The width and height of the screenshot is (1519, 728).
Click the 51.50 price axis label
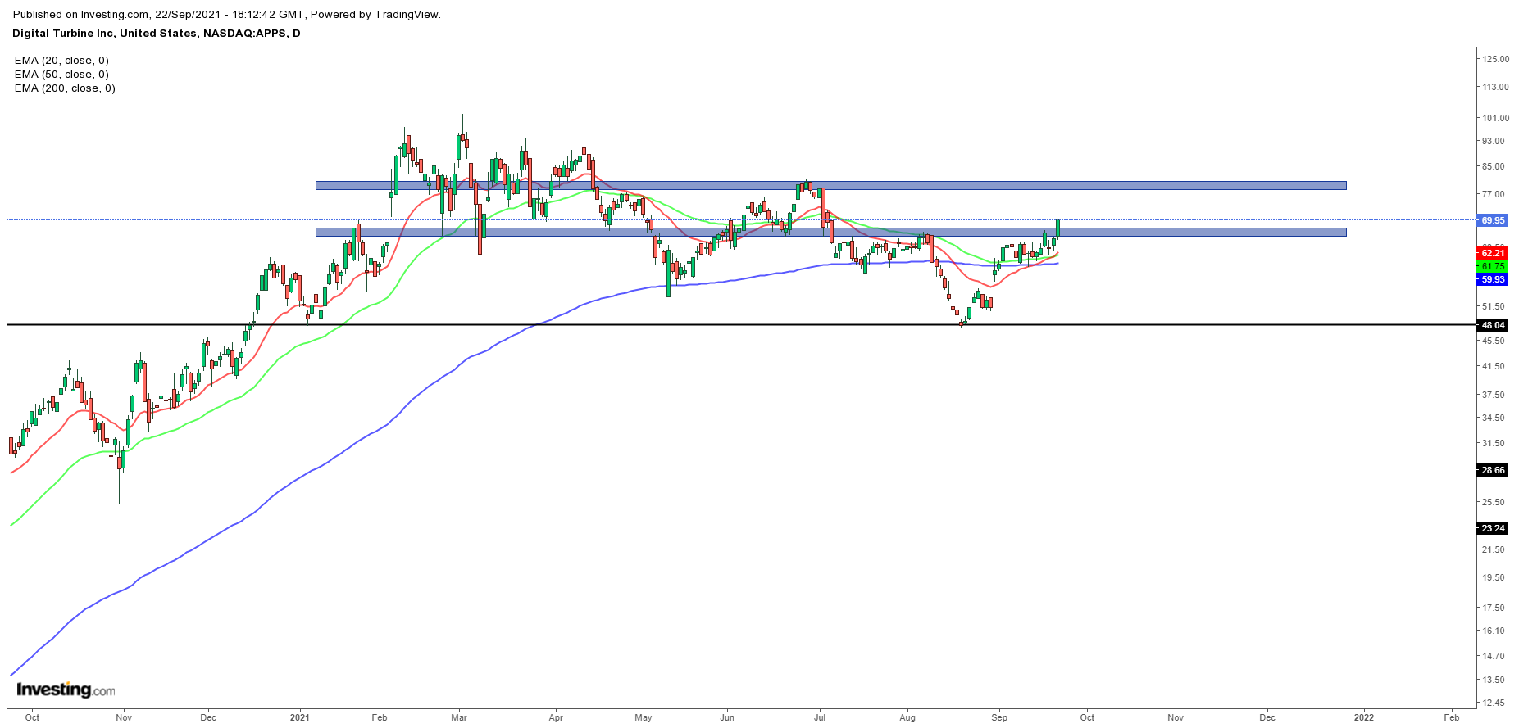coord(1493,306)
